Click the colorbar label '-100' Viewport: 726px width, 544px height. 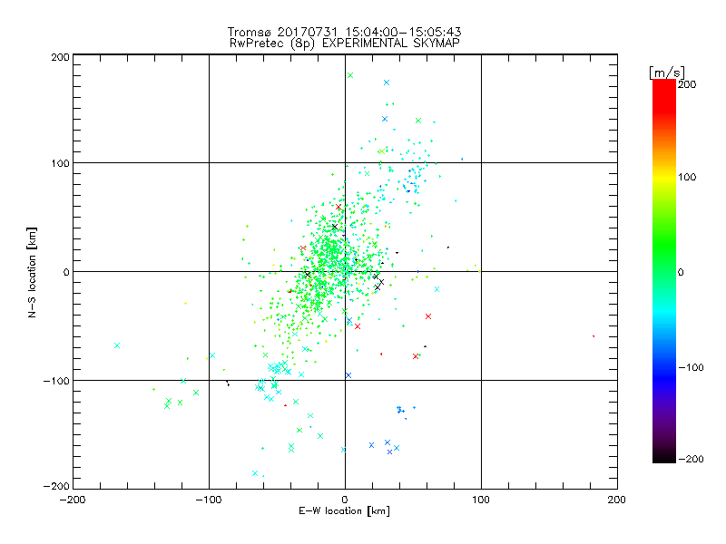point(691,367)
